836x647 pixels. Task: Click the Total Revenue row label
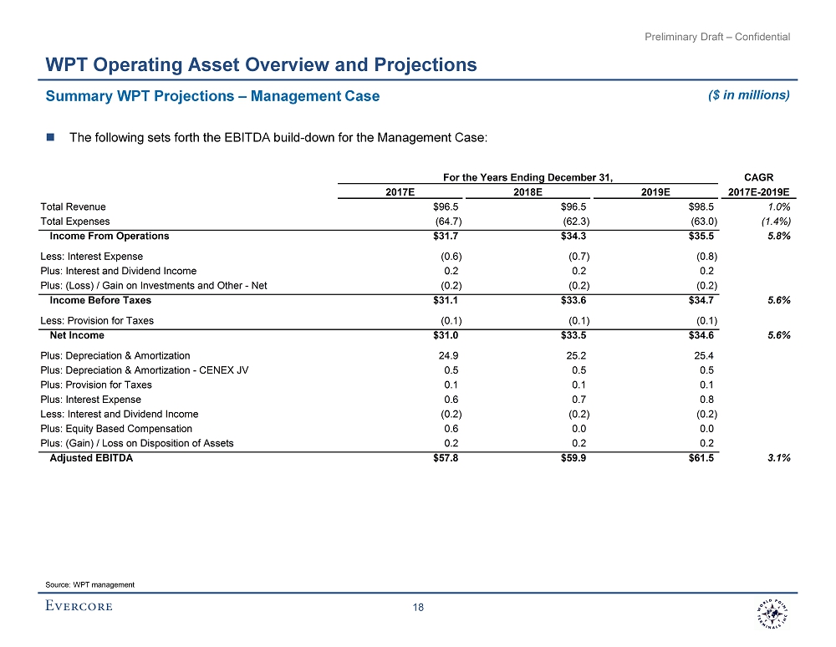click(73, 206)
